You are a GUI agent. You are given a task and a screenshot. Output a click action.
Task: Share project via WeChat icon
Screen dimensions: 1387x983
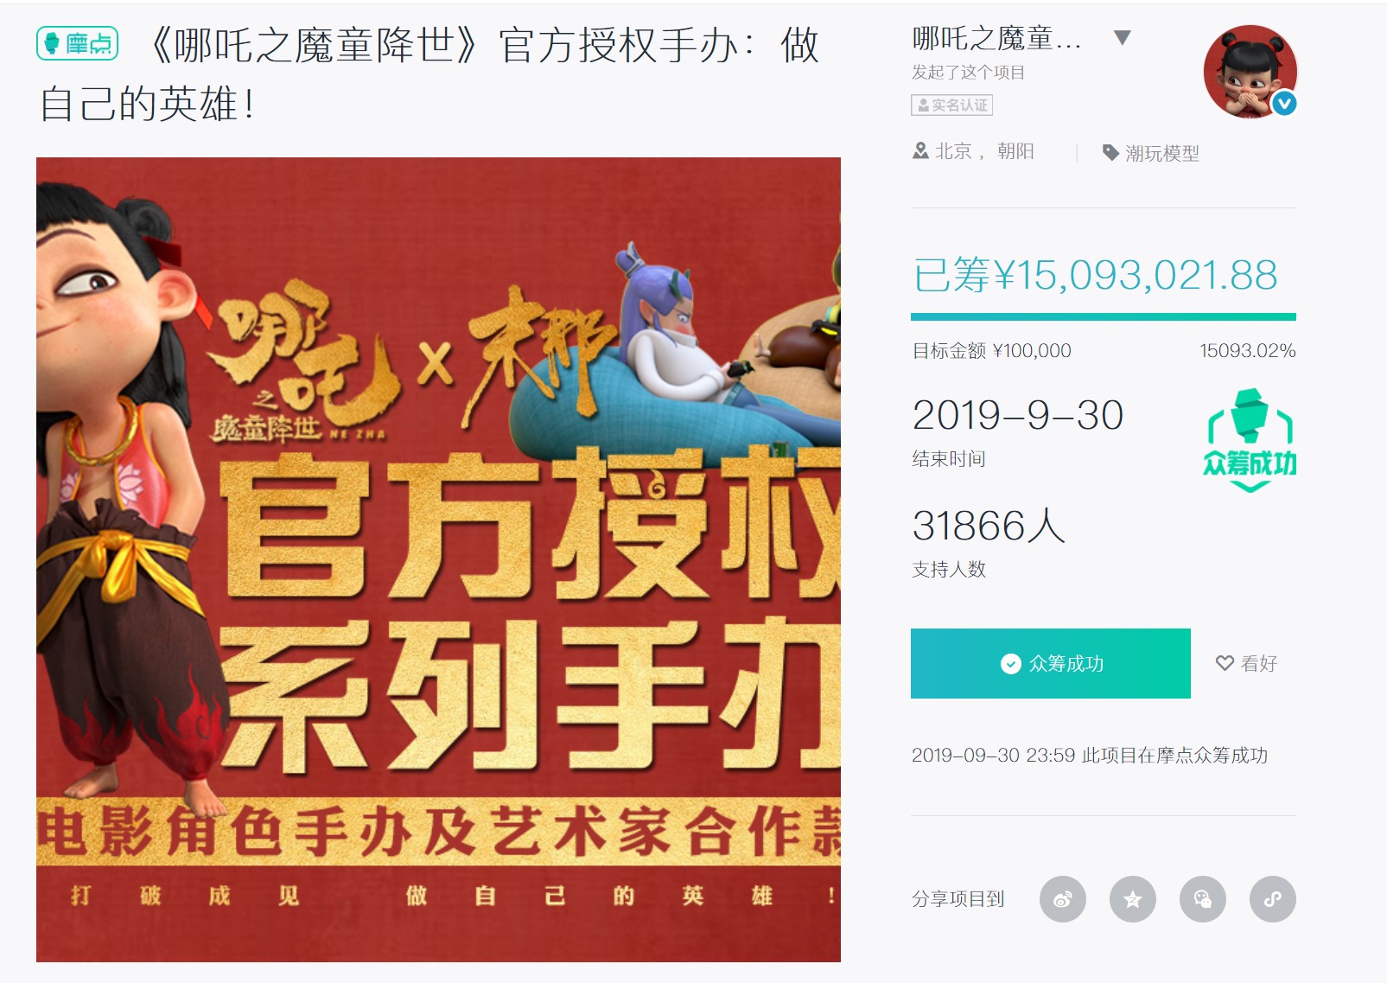pyautogui.click(x=1202, y=899)
